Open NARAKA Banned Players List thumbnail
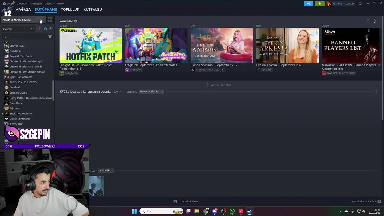The image size is (384, 216). pos(352,45)
